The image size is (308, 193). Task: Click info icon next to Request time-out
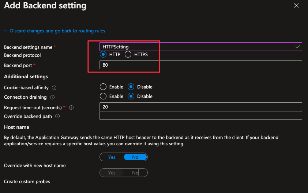(x=71, y=108)
